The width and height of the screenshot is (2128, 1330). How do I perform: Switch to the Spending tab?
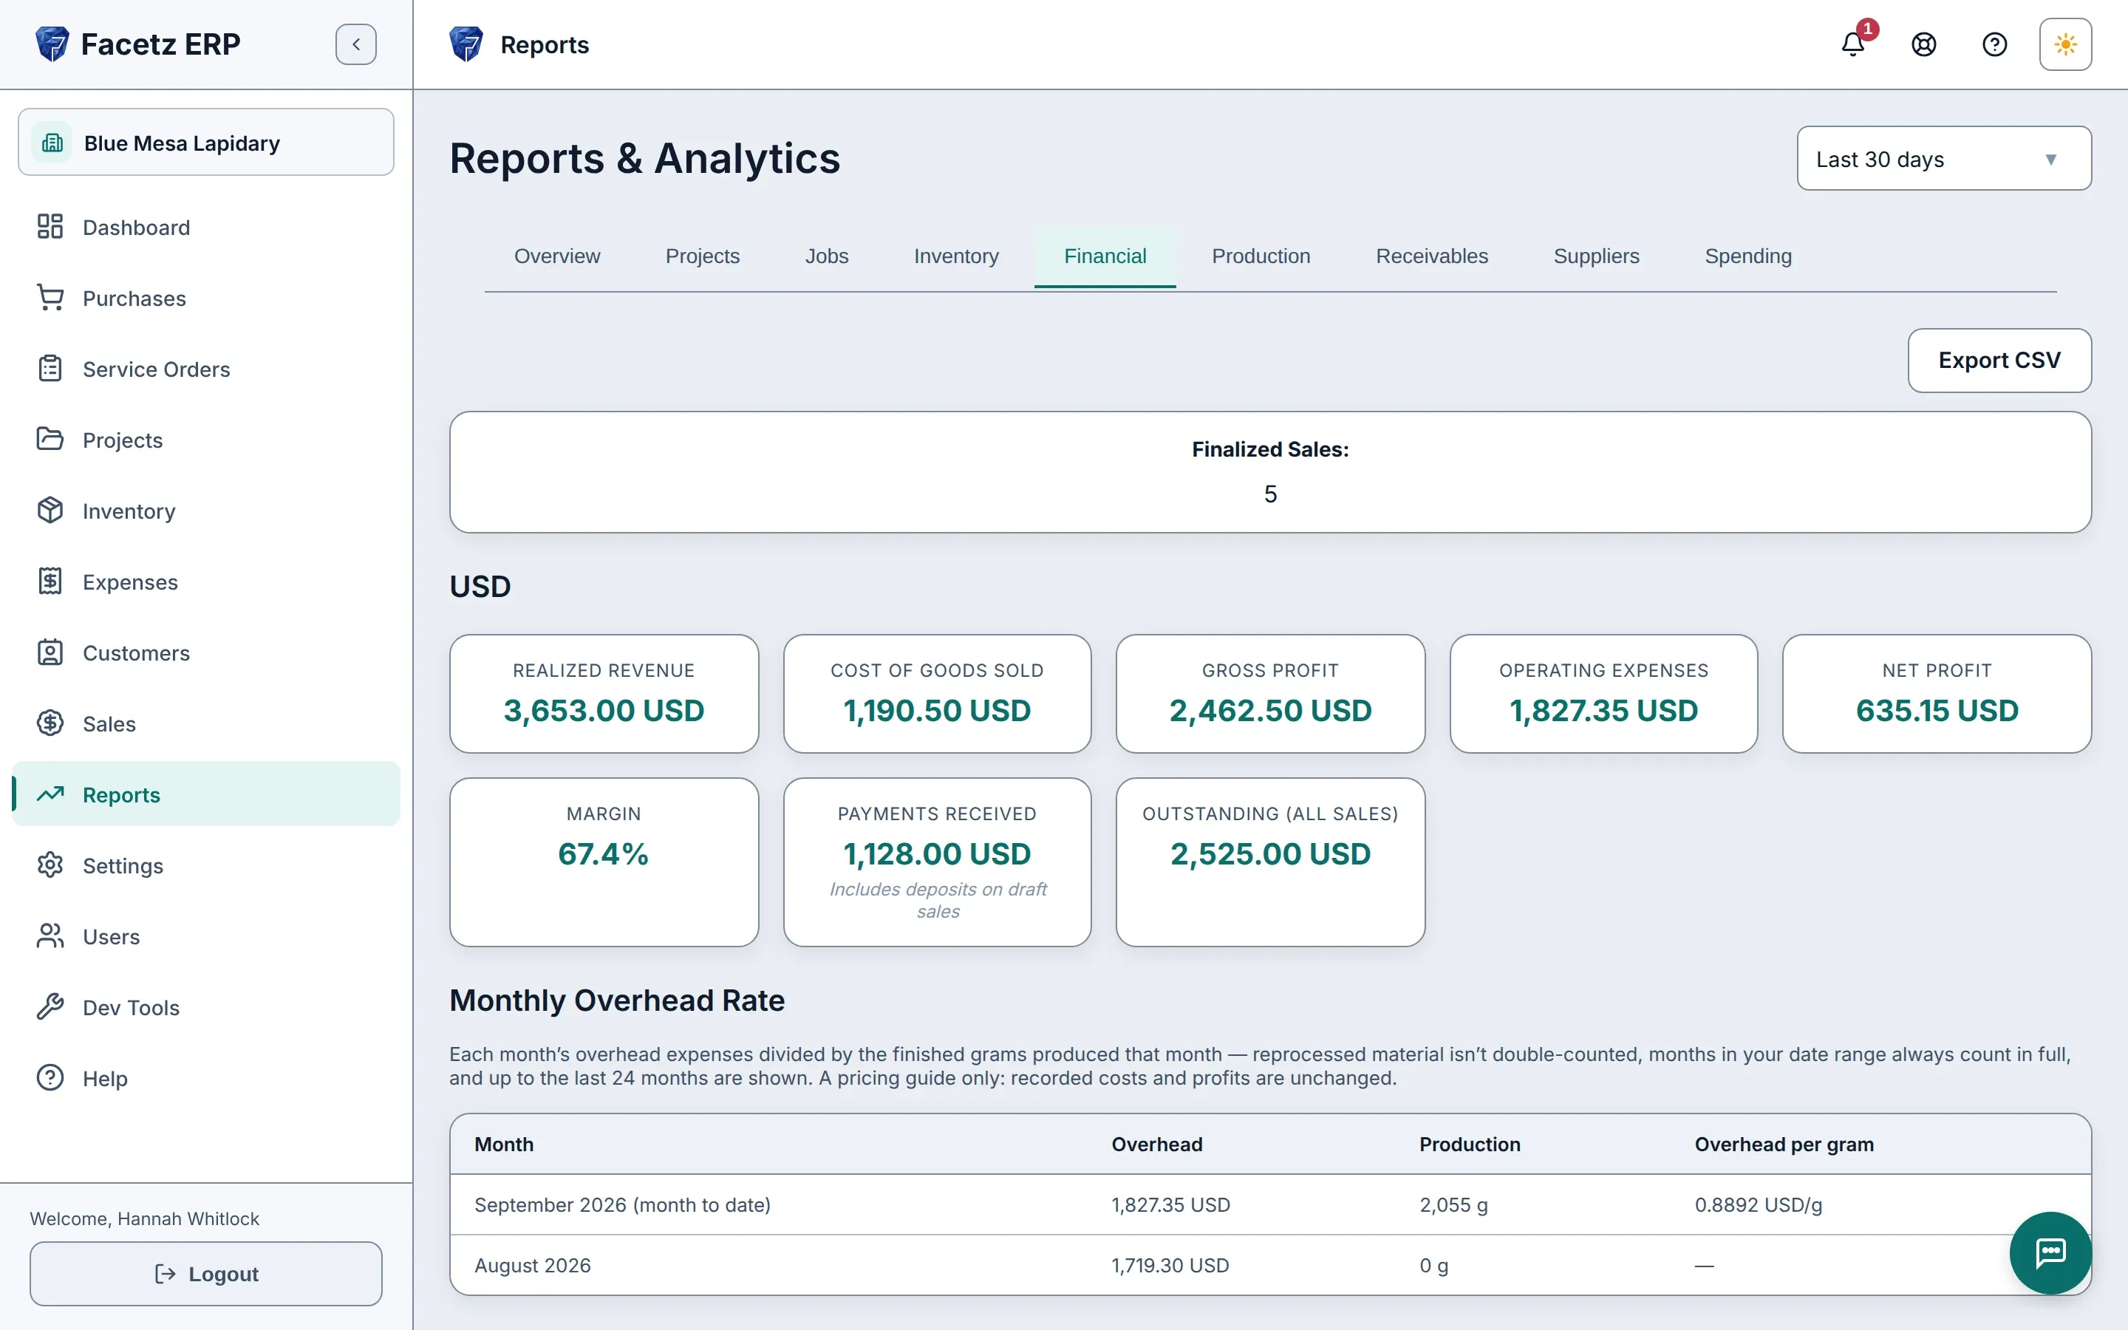click(1748, 256)
